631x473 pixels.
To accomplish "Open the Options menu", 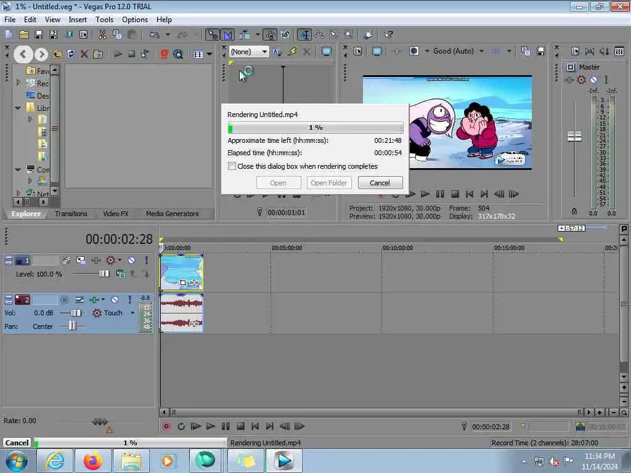I will click(135, 20).
